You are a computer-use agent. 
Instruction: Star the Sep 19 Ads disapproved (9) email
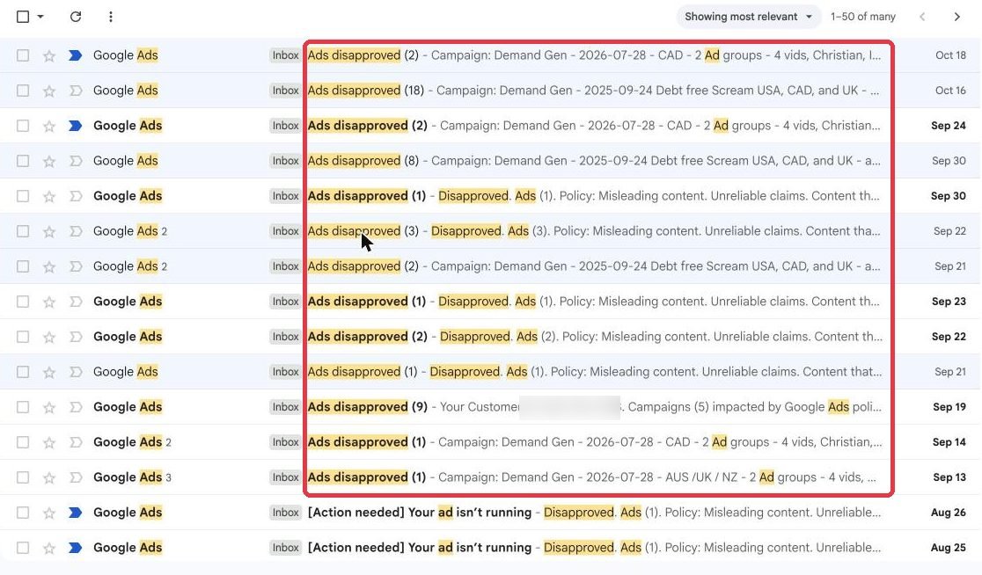pos(49,407)
